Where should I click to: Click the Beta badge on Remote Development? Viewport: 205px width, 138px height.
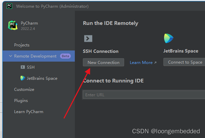tap(65, 56)
